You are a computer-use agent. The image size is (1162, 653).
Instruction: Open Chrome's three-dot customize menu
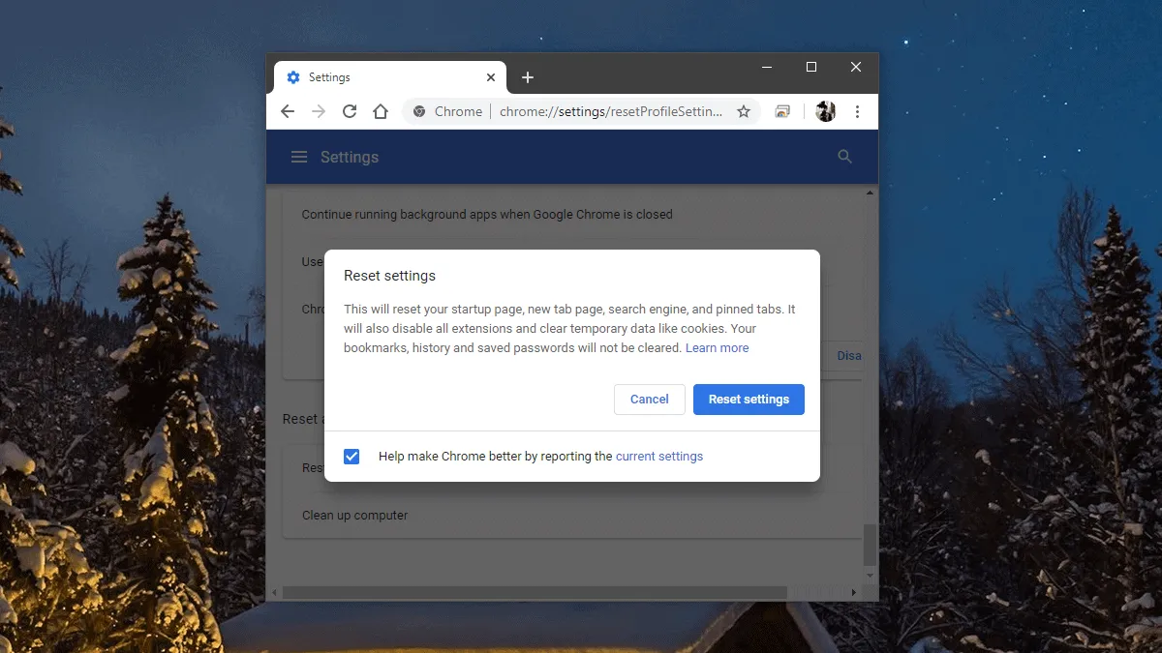pyautogui.click(x=858, y=111)
